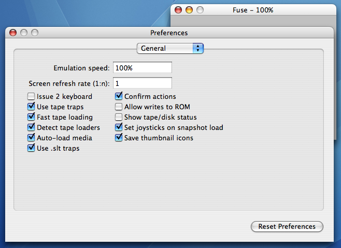The image size is (341, 248).
Task: Disable Confirm actions
Action: 119,97
